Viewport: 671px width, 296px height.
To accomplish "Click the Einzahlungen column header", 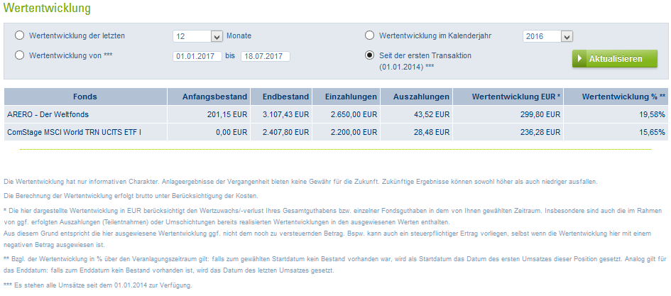I will (x=347, y=97).
